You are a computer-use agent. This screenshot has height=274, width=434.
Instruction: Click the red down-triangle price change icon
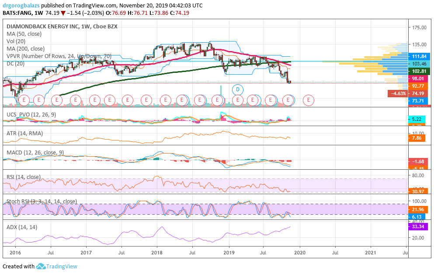[x=63, y=13]
